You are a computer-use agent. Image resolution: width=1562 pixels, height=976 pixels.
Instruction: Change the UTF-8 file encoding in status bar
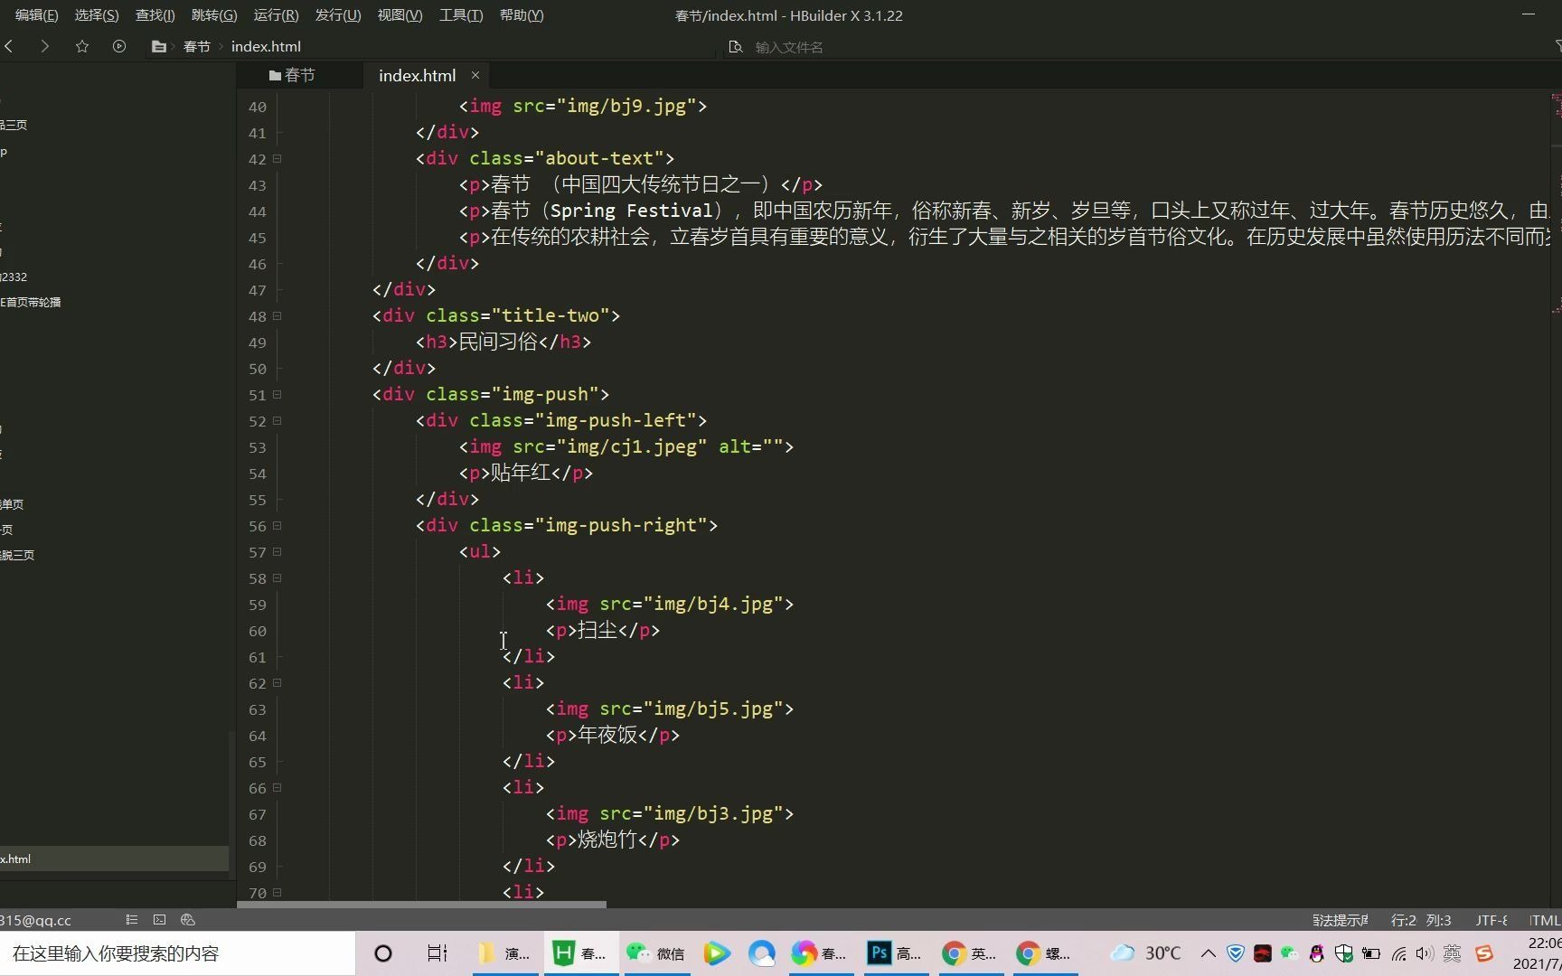tap(1491, 920)
